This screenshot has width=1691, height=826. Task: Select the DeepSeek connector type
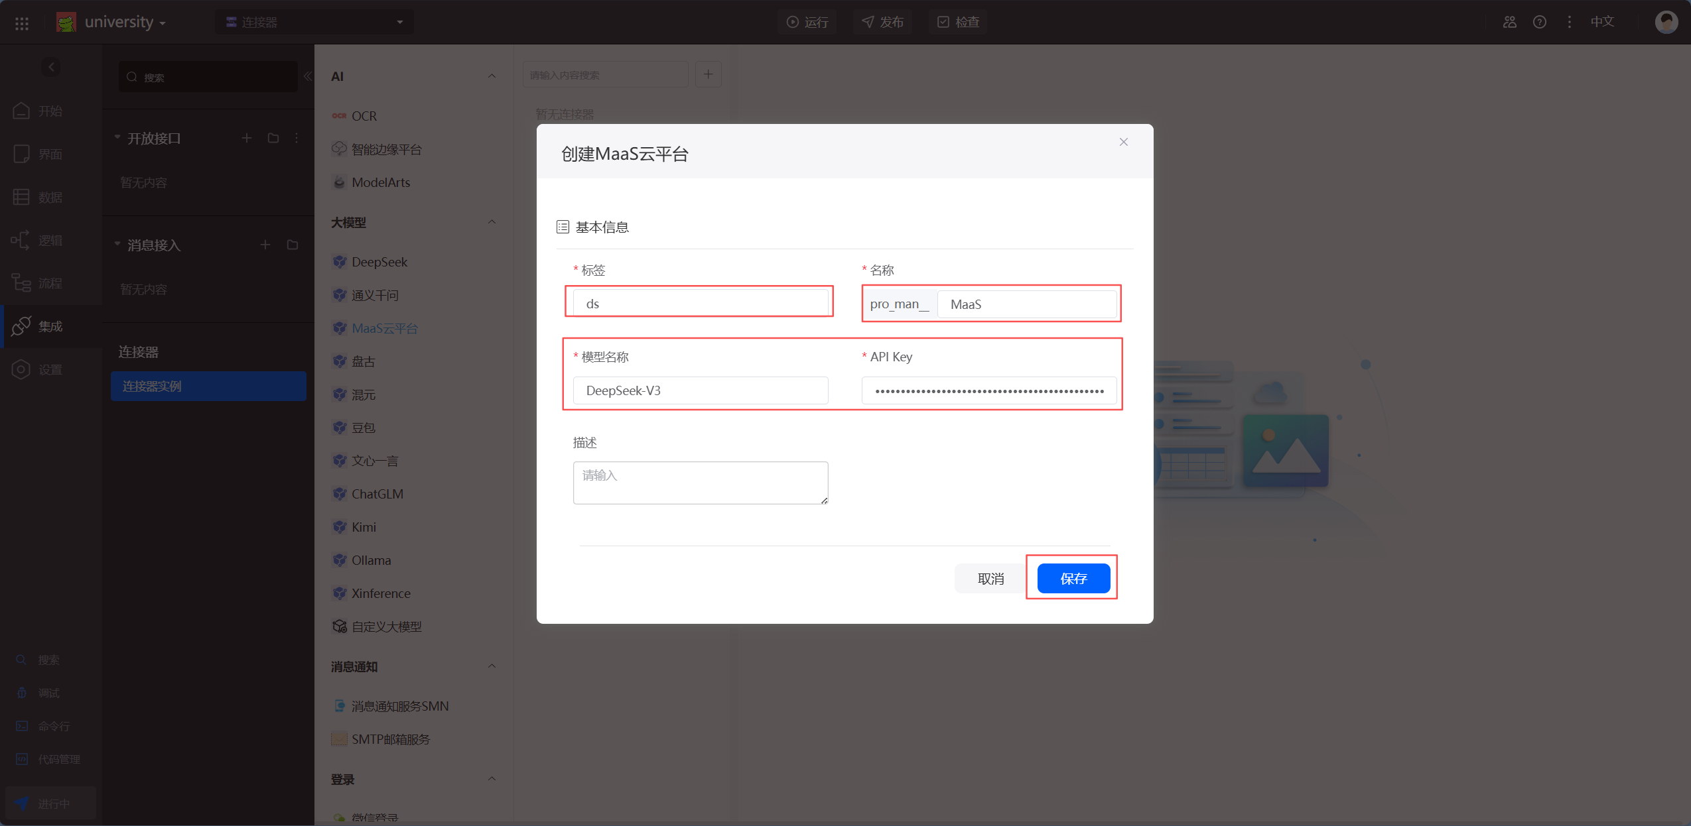tap(379, 262)
